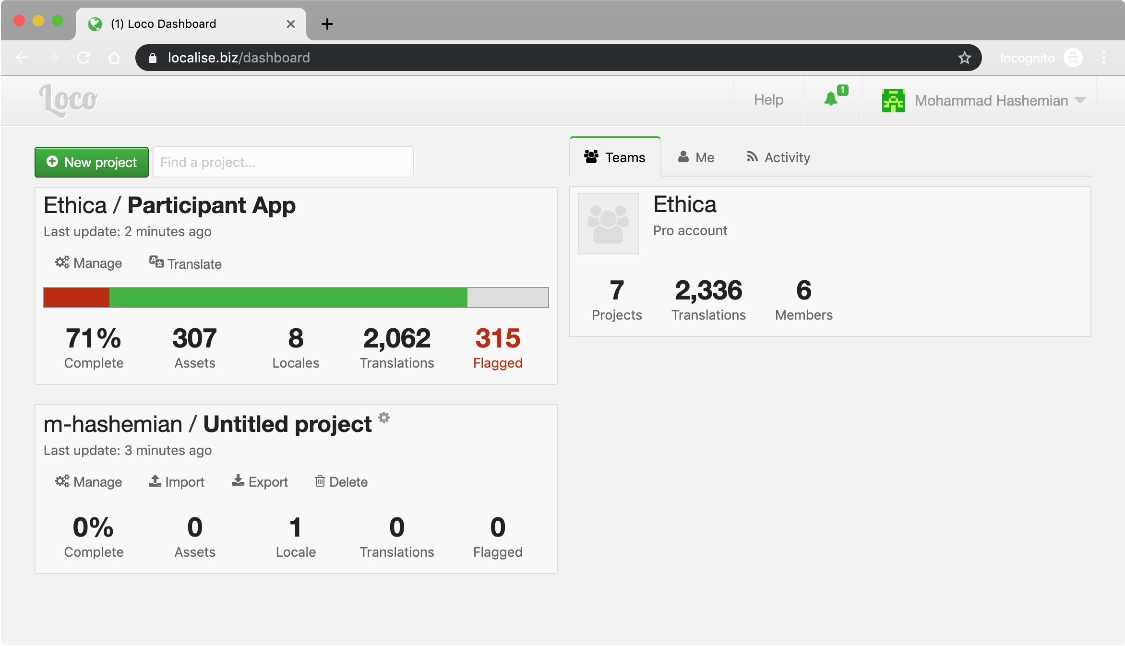Open the Help link in header

768,100
